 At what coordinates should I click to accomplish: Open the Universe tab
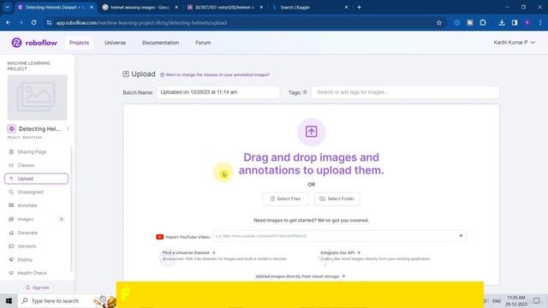115,43
